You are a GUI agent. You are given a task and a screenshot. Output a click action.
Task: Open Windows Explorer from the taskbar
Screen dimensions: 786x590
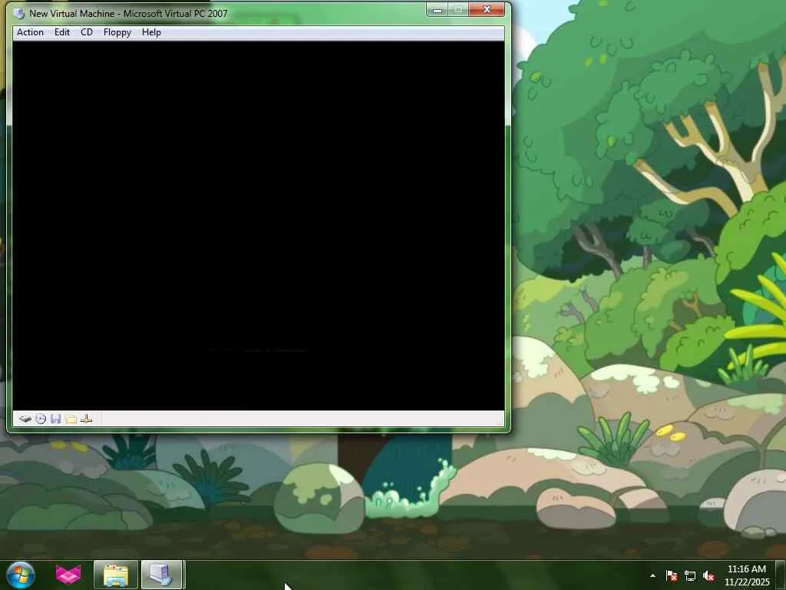(116, 575)
